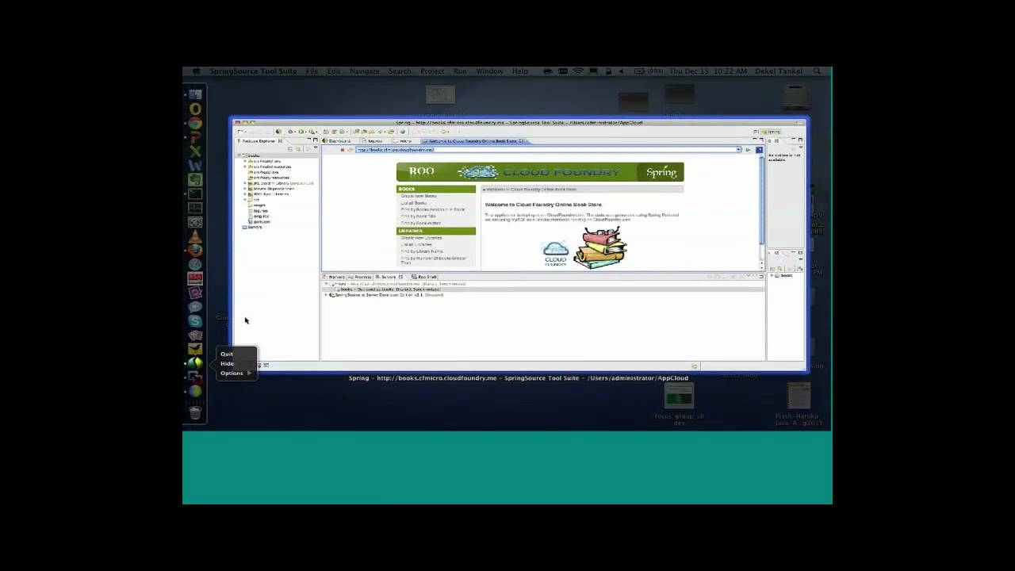Viewport: 1015px width, 571px height.
Task: Click the Run toolbar button
Action: pos(301,132)
